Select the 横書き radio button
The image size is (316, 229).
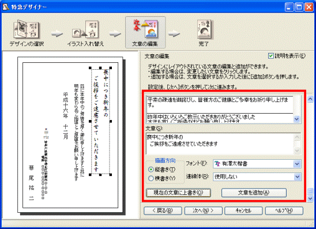click(151, 178)
